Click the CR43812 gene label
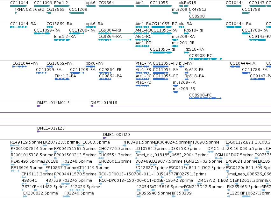271x198 pixels. point(197,9)
